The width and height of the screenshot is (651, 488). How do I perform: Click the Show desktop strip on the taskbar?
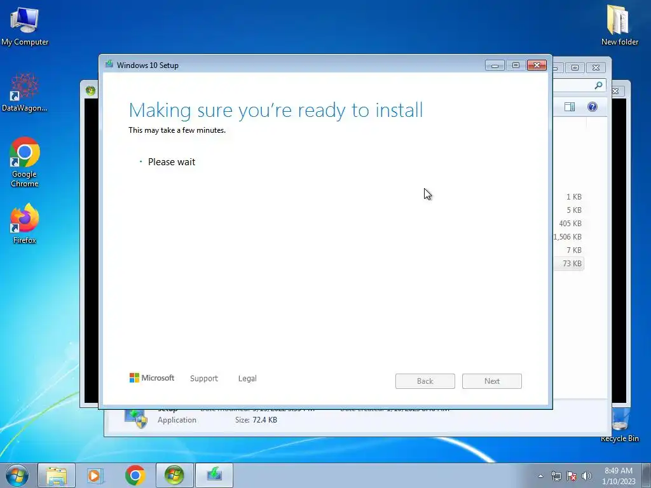tap(647, 475)
